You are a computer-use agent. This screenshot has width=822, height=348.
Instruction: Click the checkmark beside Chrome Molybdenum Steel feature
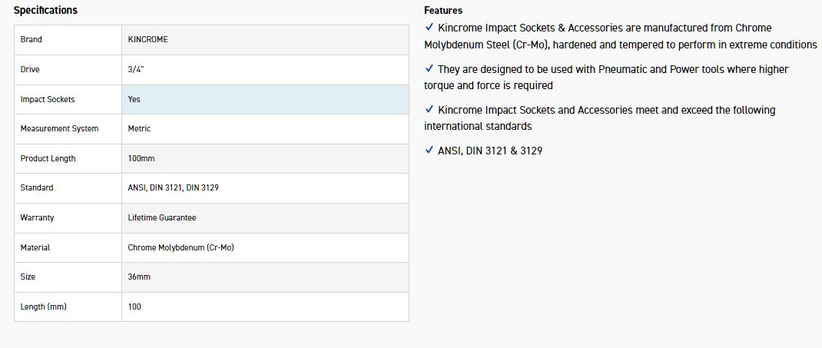pyautogui.click(x=429, y=28)
